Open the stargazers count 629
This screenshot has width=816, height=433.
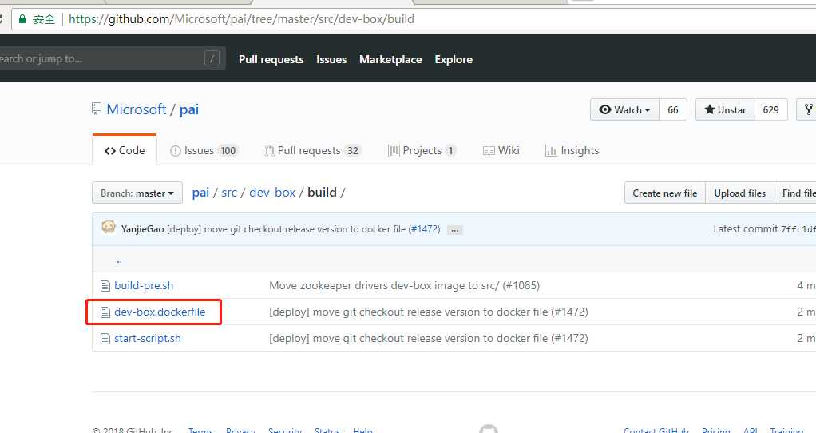tap(770, 109)
